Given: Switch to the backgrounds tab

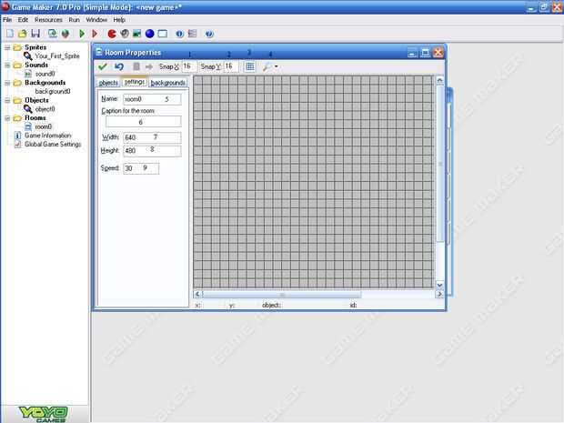Looking at the screenshot, I should click(168, 83).
